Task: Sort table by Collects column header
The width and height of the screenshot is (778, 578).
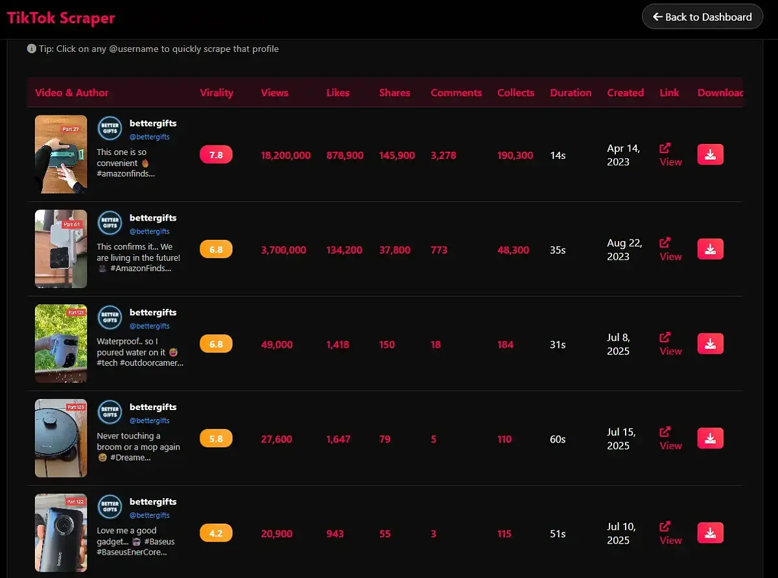Action: pyautogui.click(x=516, y=93)
